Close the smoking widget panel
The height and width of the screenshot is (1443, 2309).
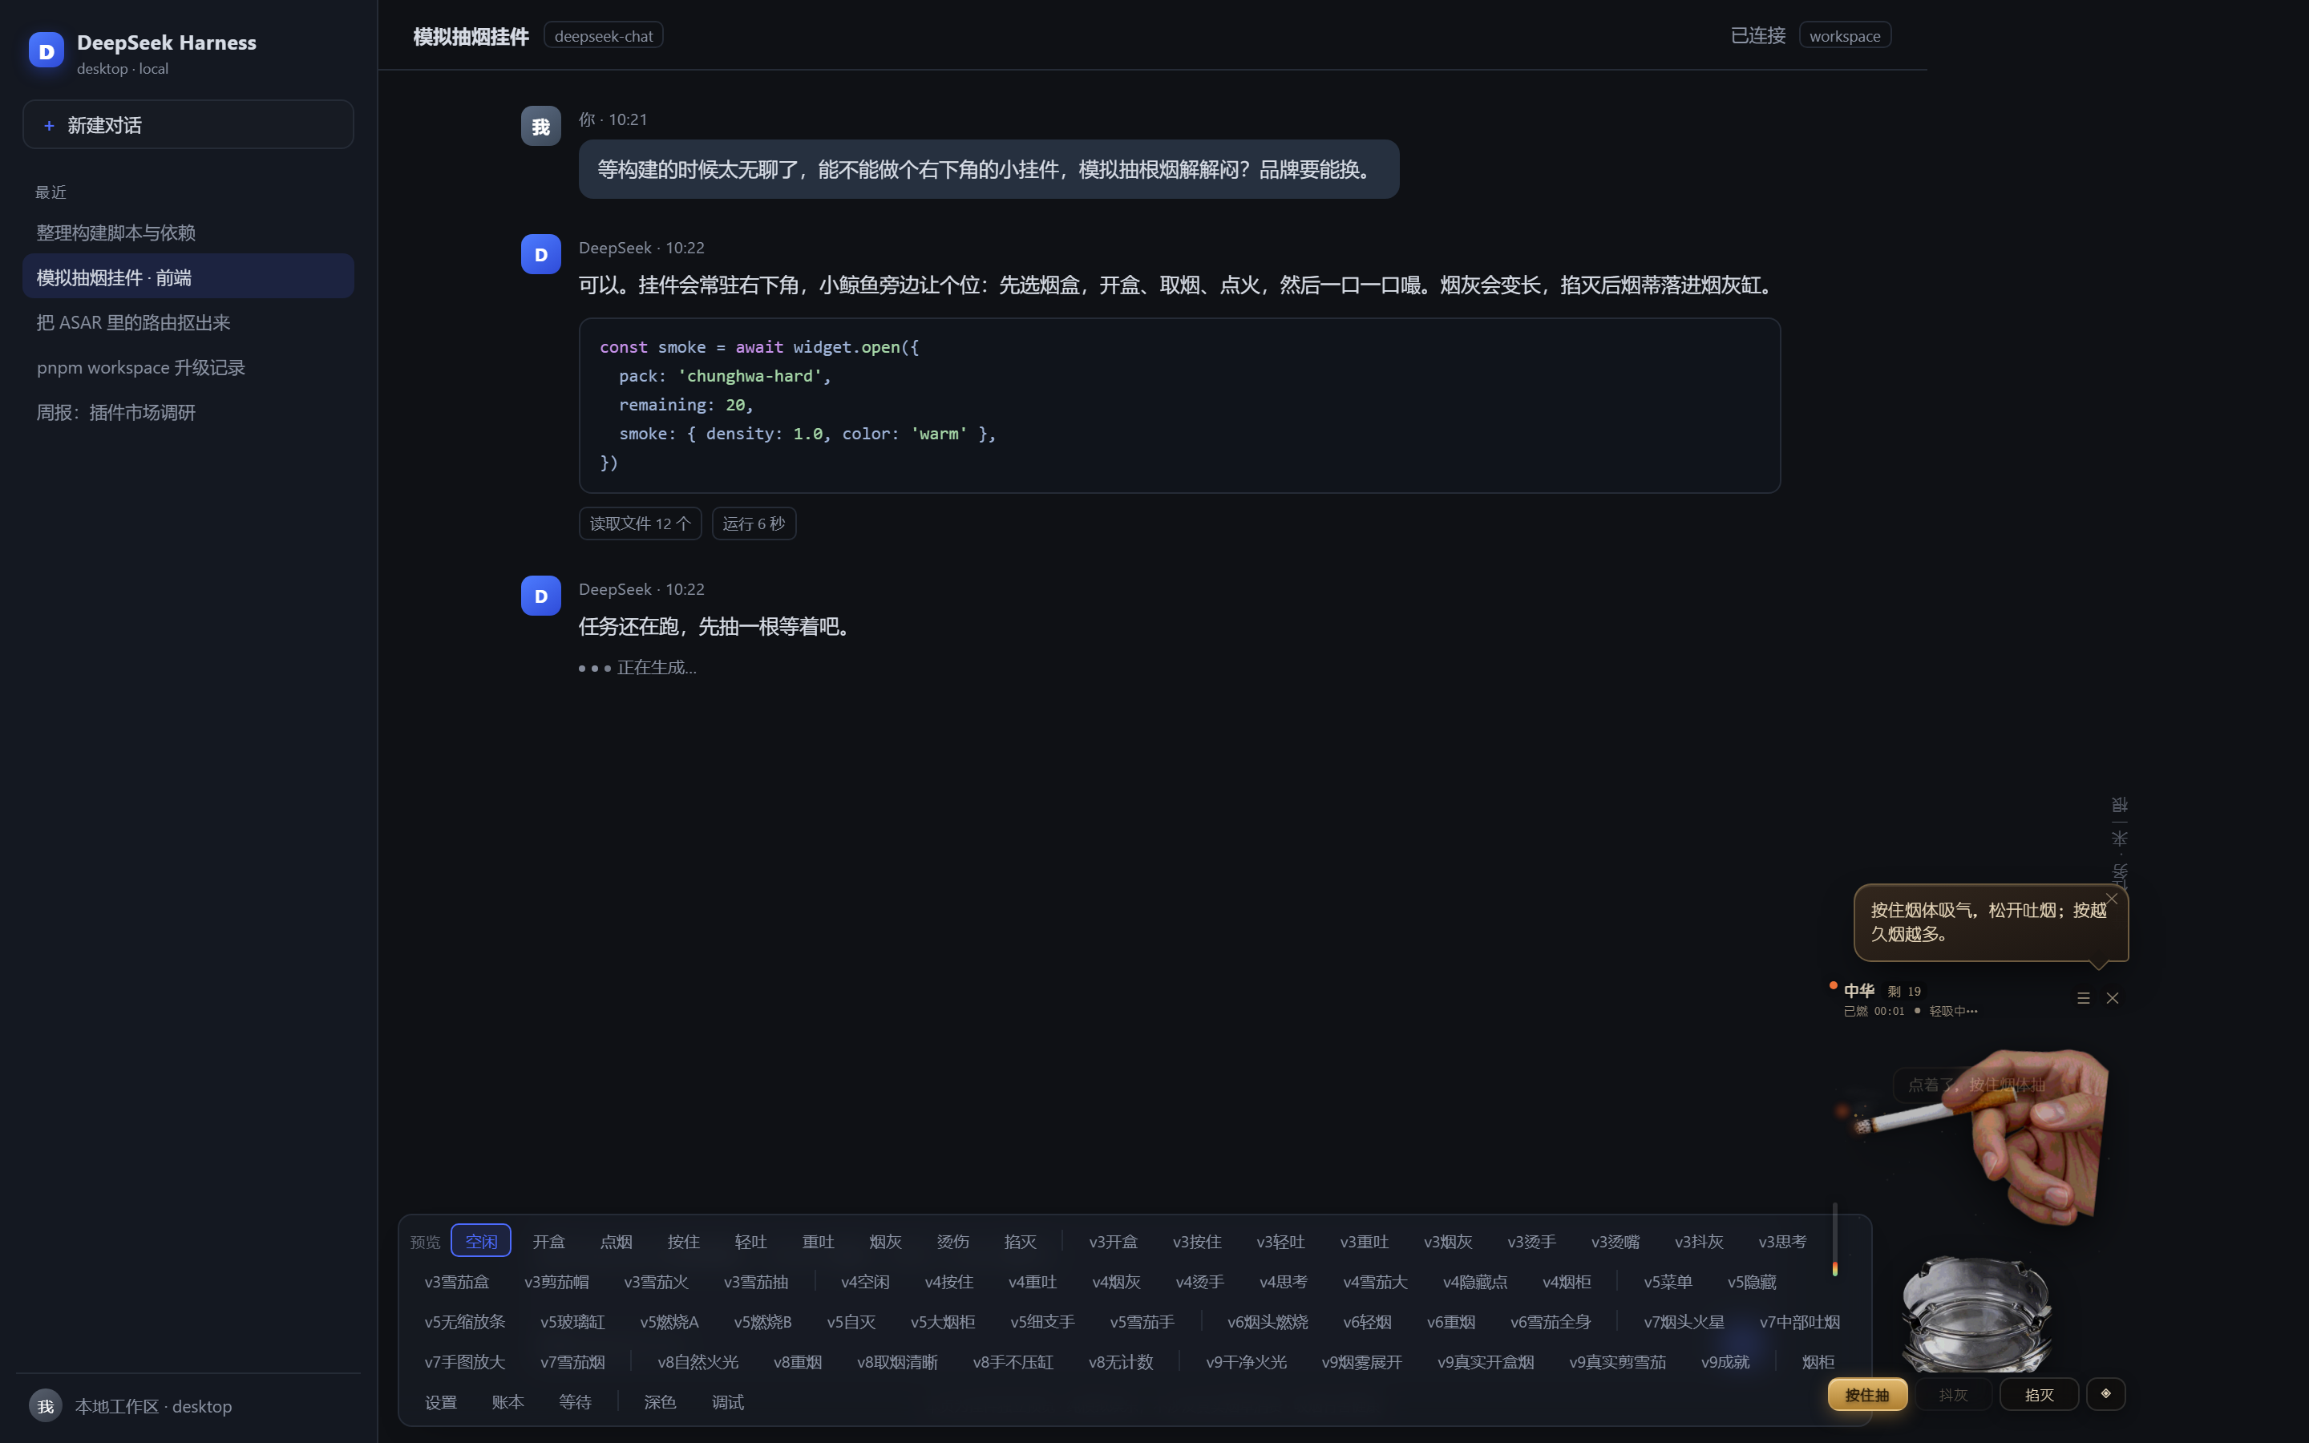[x=2113, y=998]
